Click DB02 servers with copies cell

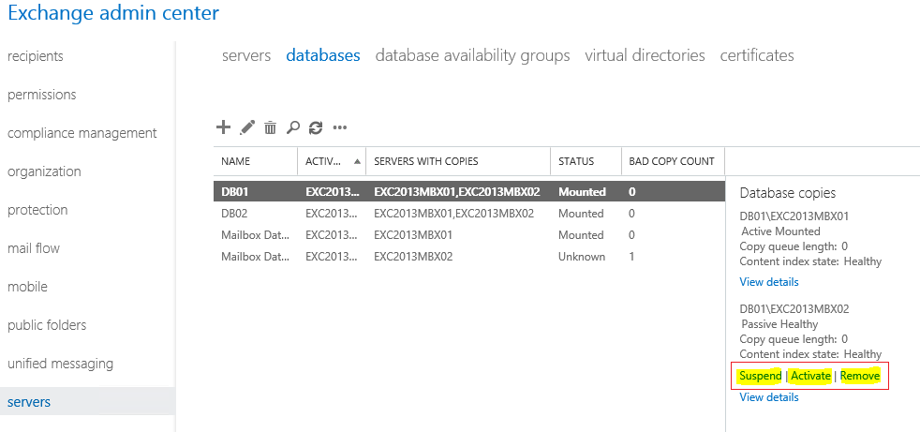pos(454,214)
